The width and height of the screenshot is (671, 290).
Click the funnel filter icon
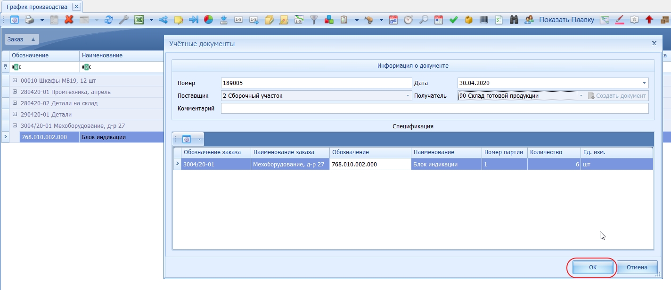(314, 20)
